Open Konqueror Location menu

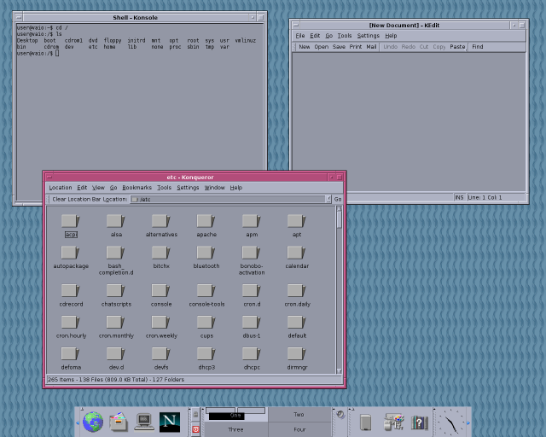61,188
